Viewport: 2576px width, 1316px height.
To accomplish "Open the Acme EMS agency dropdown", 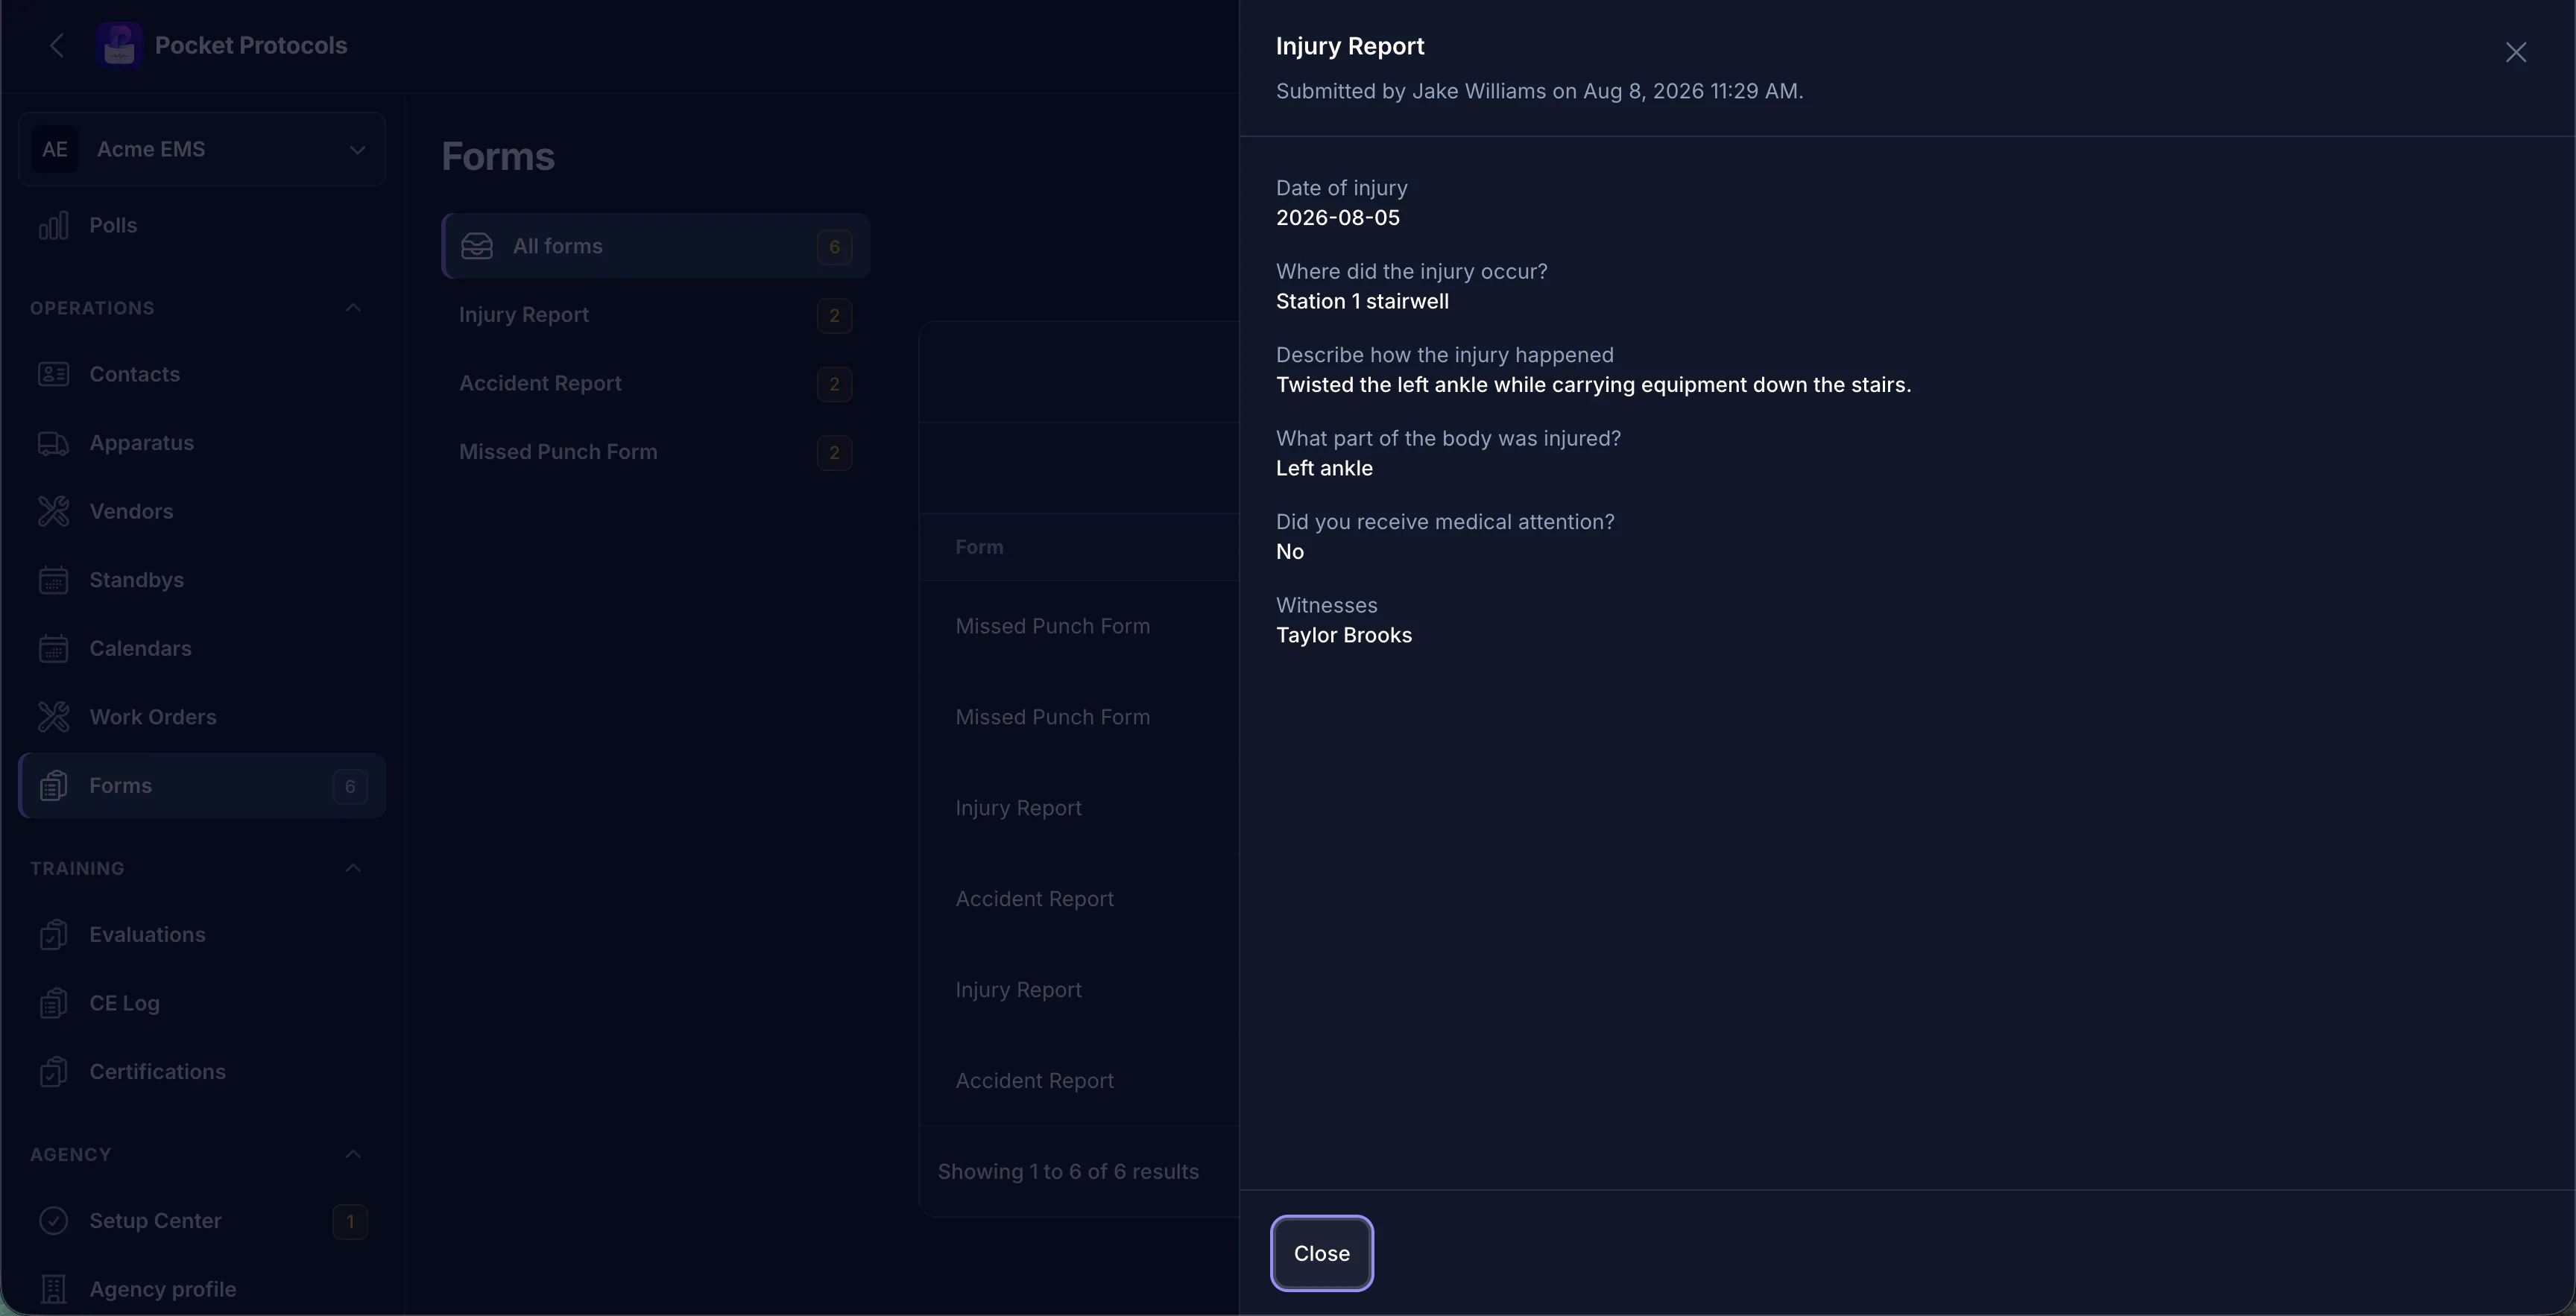I will click(201, 149).
